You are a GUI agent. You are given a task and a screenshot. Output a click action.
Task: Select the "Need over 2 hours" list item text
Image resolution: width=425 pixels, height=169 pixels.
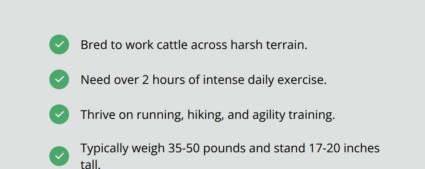tap(203, 80)
